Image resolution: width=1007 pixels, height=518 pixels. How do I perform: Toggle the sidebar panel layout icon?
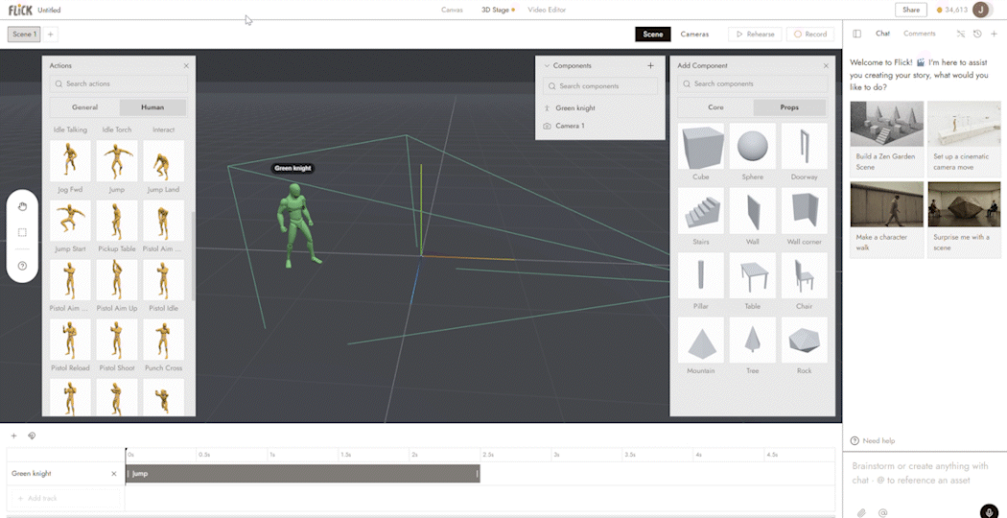[856, 34]
